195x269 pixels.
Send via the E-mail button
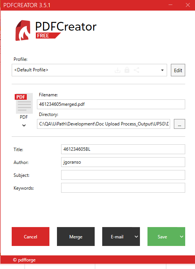coord(117,237)
